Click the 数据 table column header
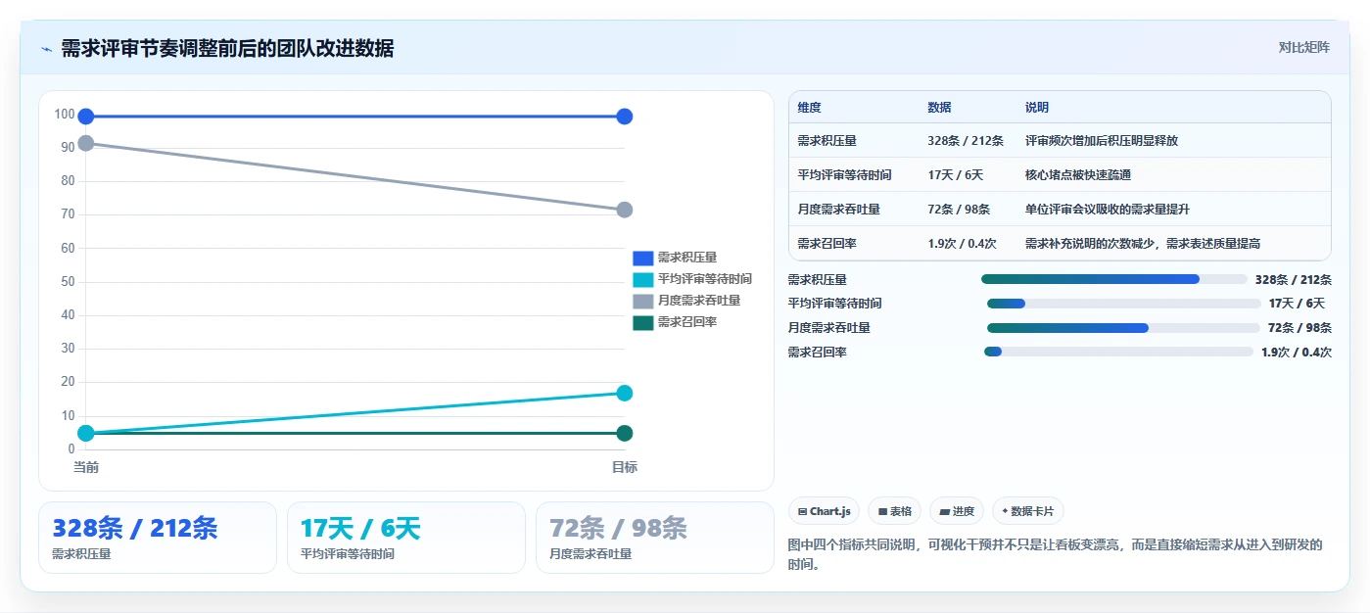The height and width of the screenshot is (613, 1370). coord(939,108)
